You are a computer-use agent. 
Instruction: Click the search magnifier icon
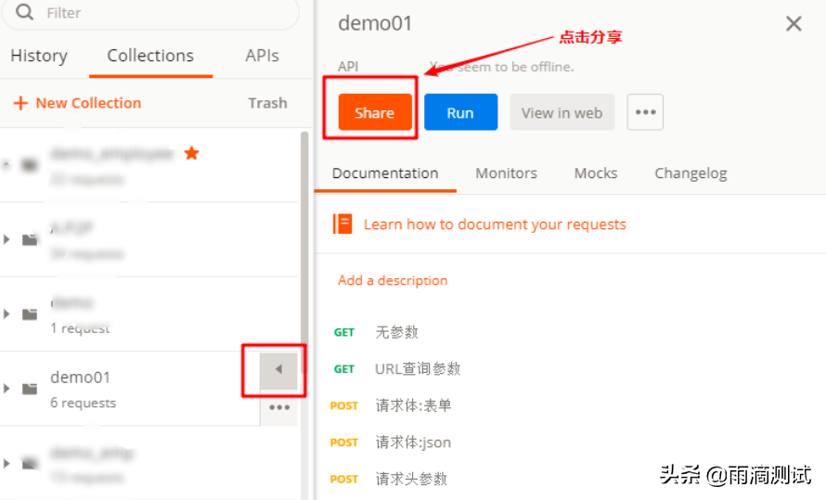(24, 13)
